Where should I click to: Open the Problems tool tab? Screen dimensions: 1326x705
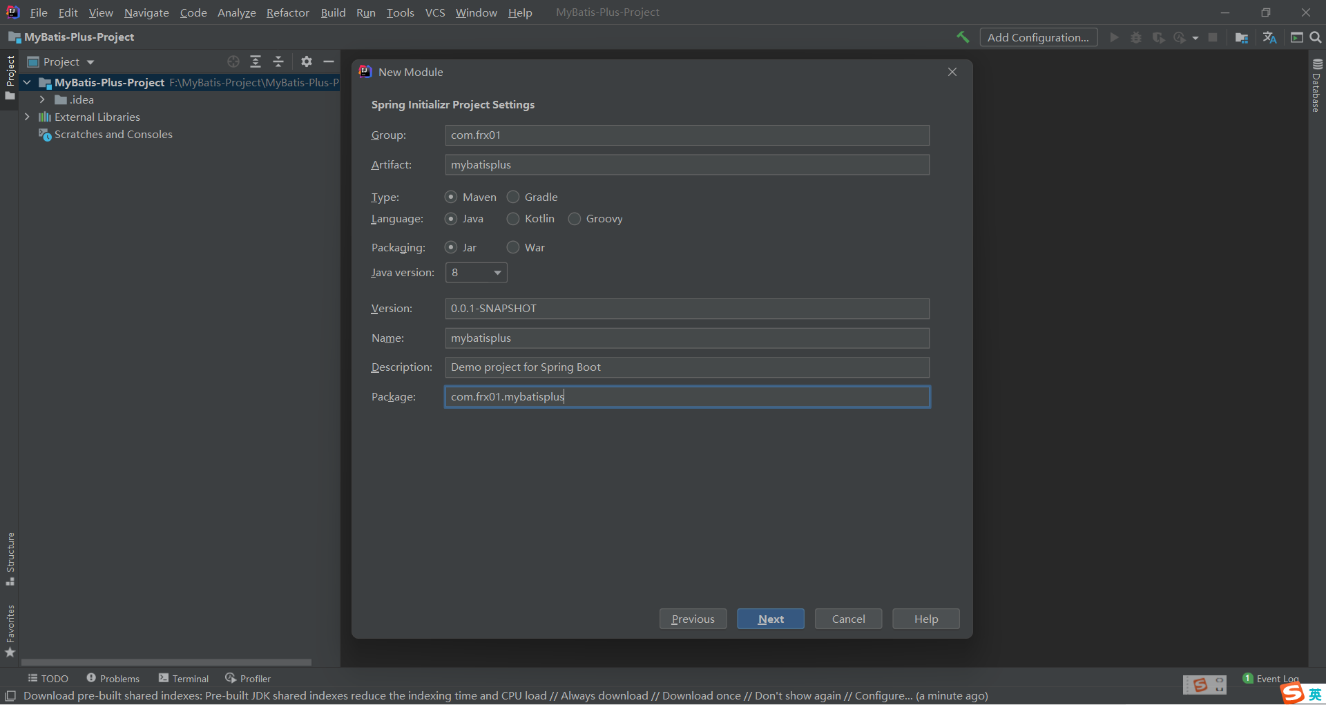pyautogui.click(x=113, y=678)
